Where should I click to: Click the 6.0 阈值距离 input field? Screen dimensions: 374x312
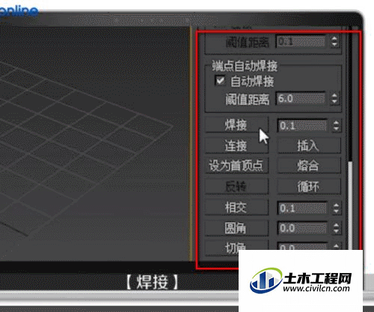pyautogui.click(x=301, y=99)
